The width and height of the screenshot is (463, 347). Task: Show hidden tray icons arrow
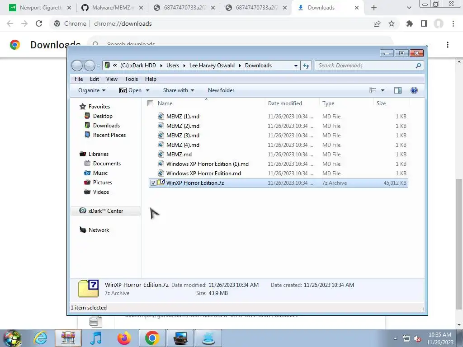pos(395,338)
